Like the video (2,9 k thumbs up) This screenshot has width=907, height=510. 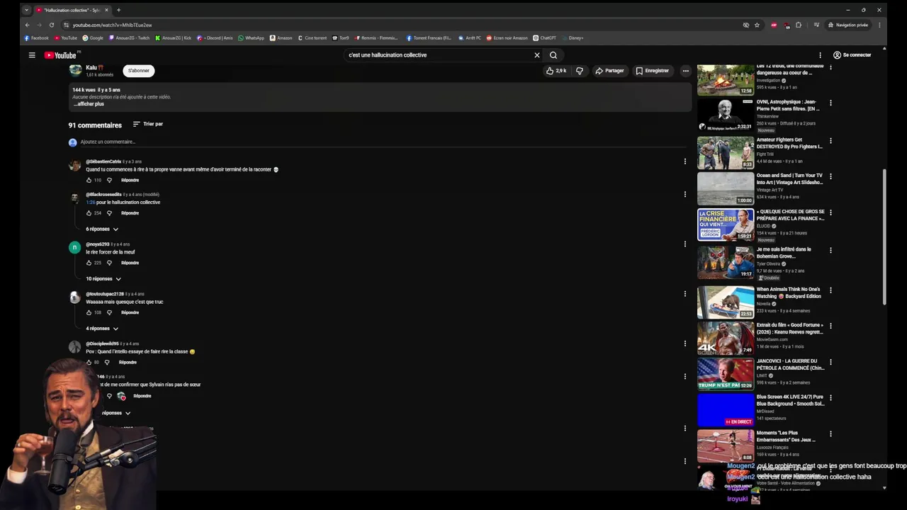556,71
